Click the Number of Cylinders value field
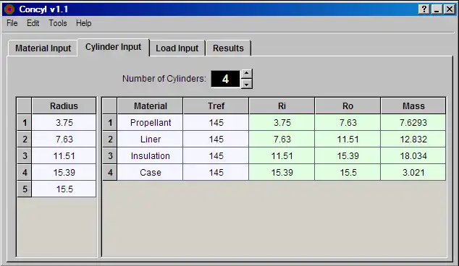The width and height of the screenshot is (459, 266). (225, 79)
